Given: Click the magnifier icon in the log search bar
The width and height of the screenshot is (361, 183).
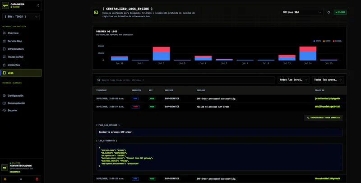Looking at the screenshot, I should [x=99, y=80].
